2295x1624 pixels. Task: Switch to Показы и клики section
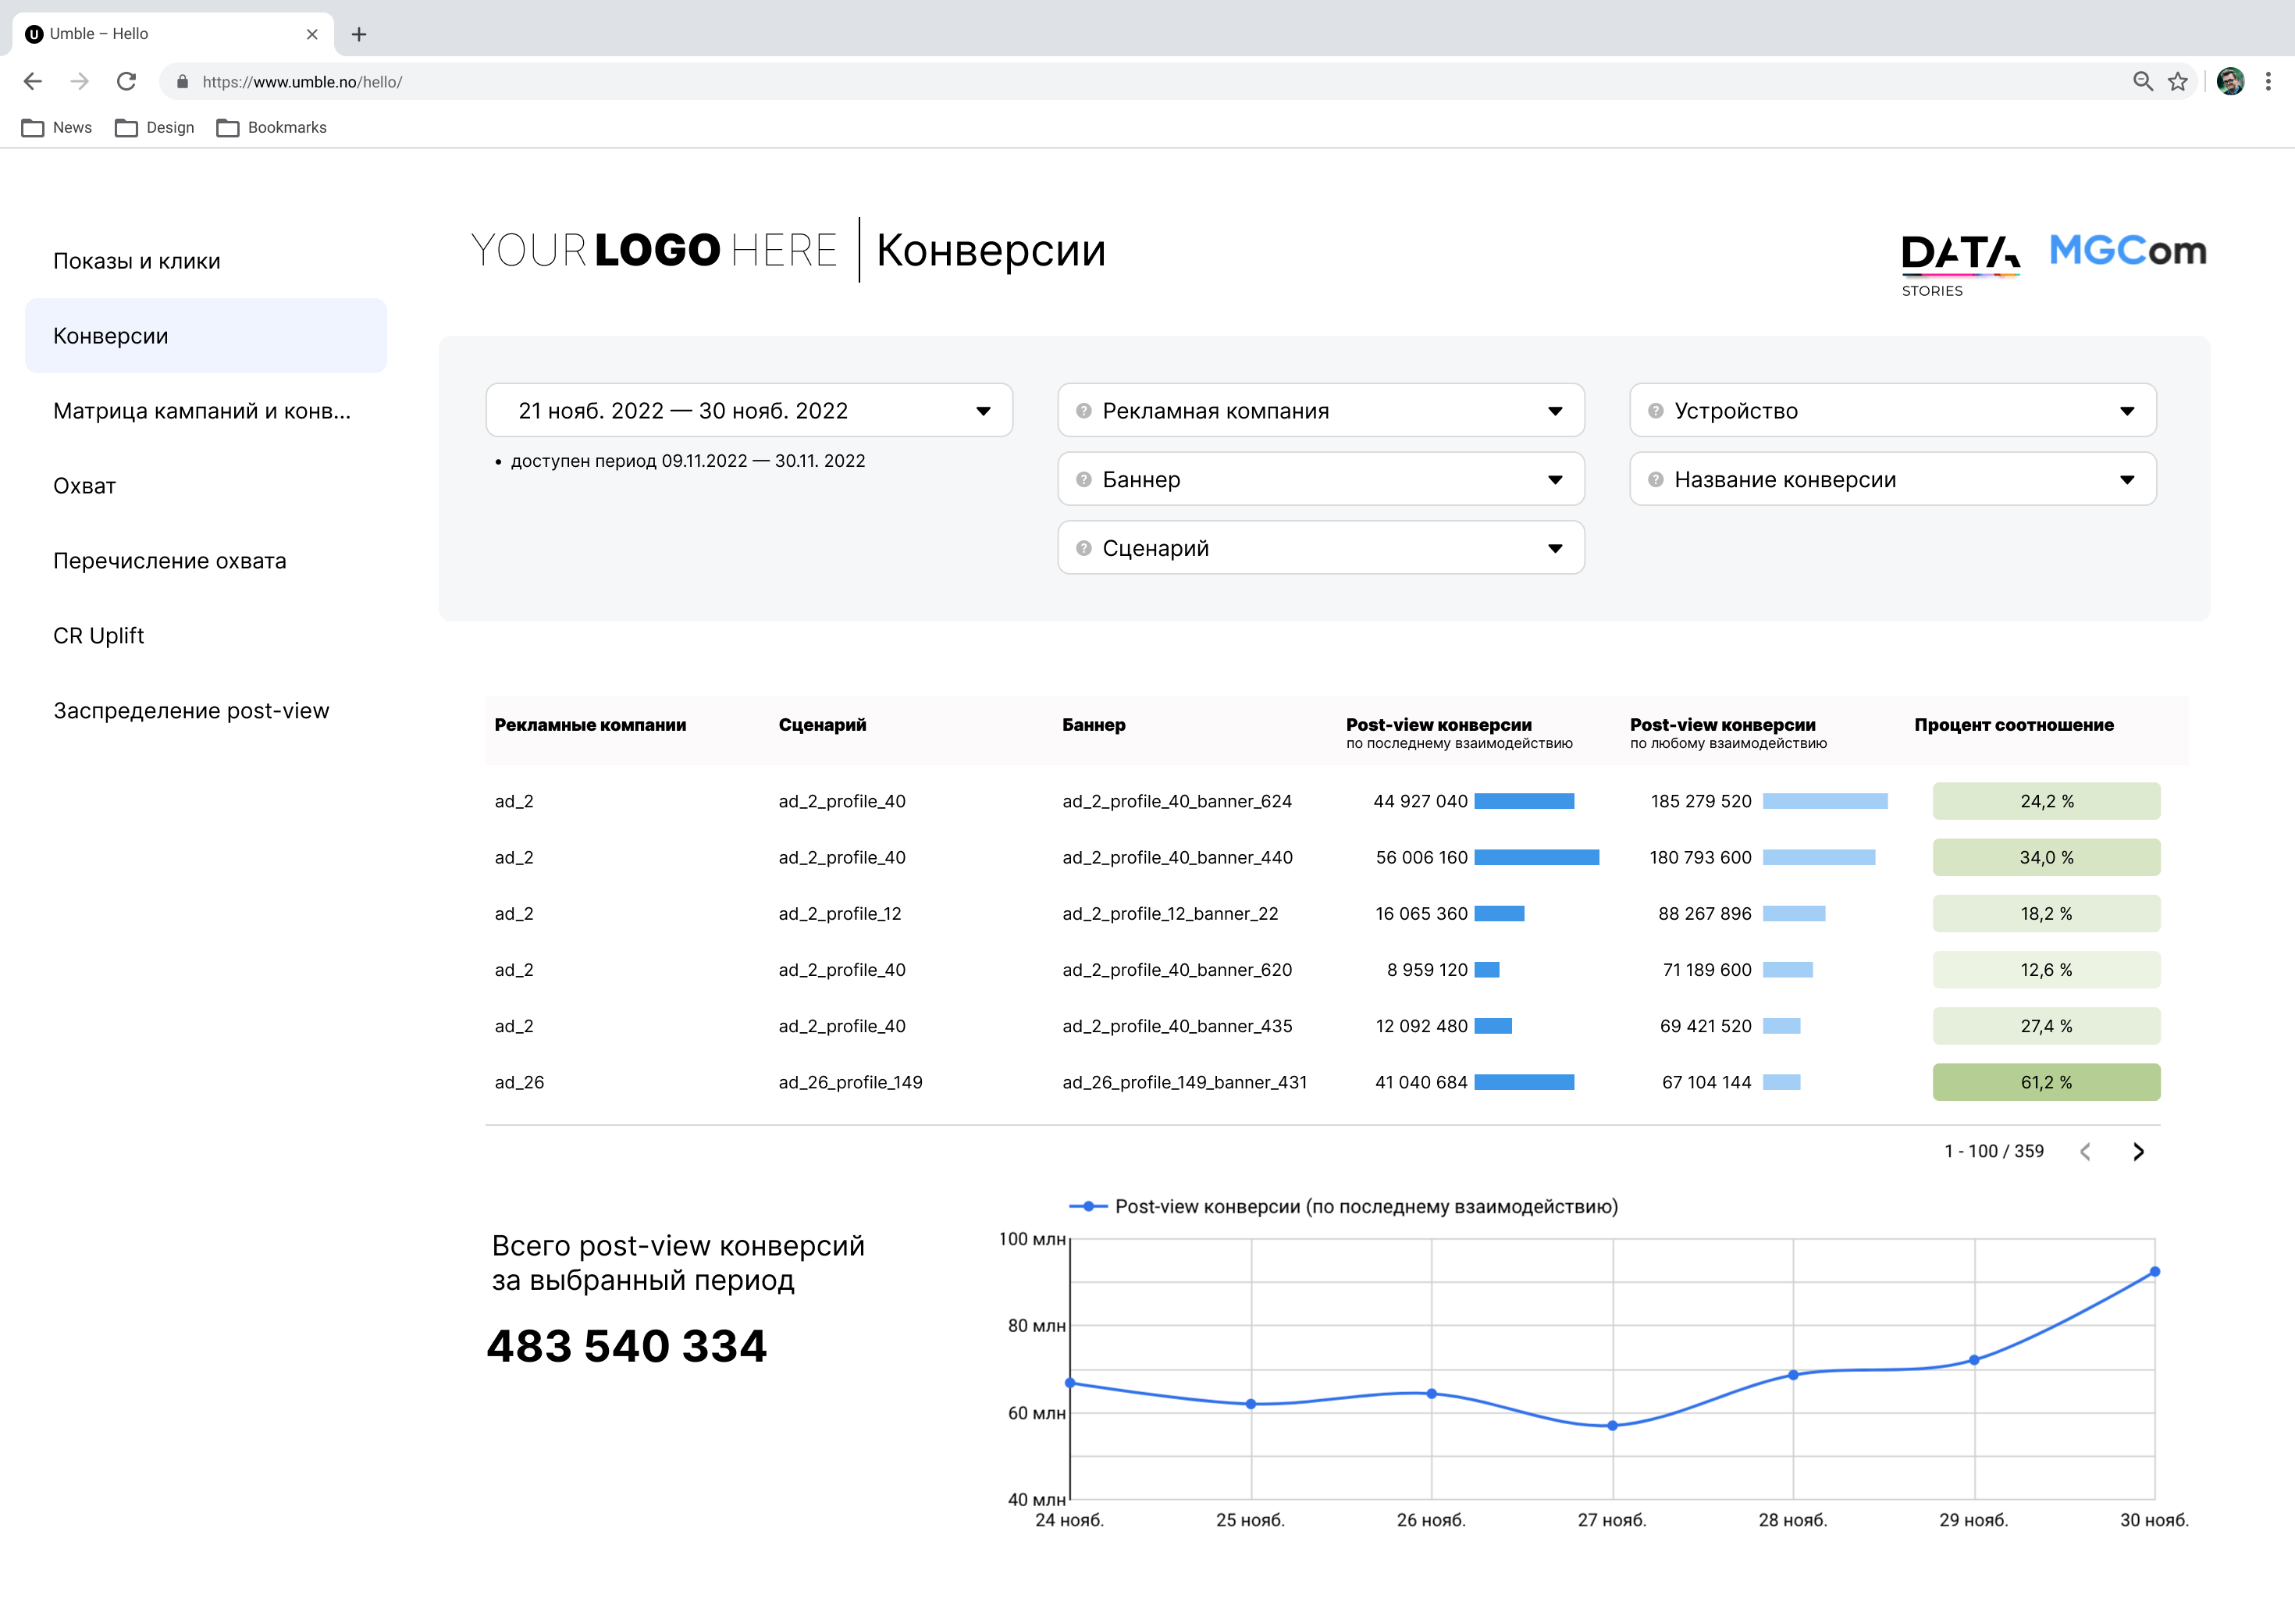tap(137, 261)
